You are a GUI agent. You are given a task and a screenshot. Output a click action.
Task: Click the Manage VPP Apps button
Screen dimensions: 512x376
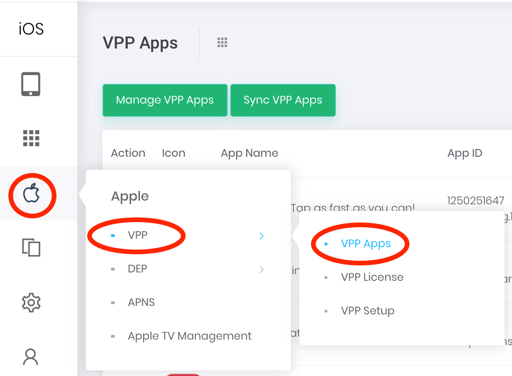(x=165, y=100)
